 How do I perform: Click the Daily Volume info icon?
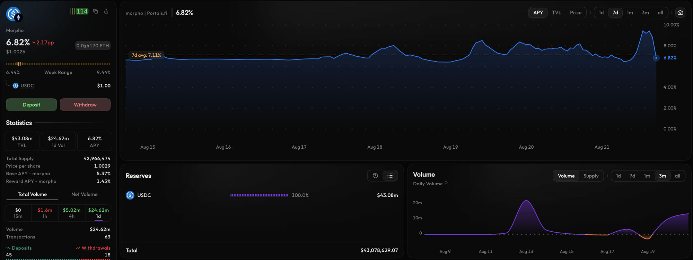tap(446, 183)
